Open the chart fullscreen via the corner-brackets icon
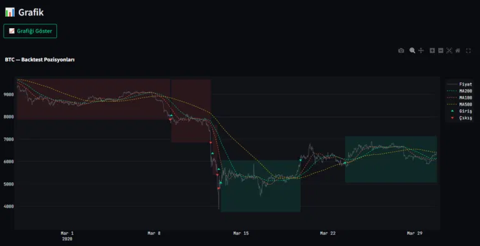The width and height of the screenshot is (480, 246). pos(468,51)
